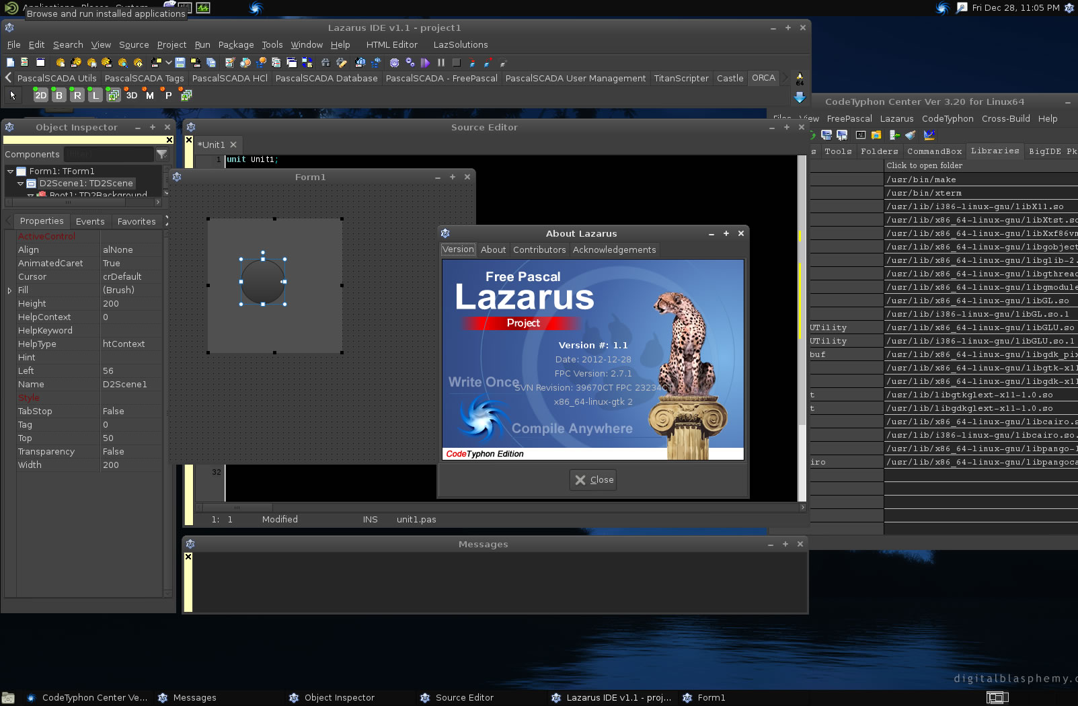Screen dimensions: 1078x706
Task: Pick the M component in ORCA palette
Action: click(x=150, y=95)
